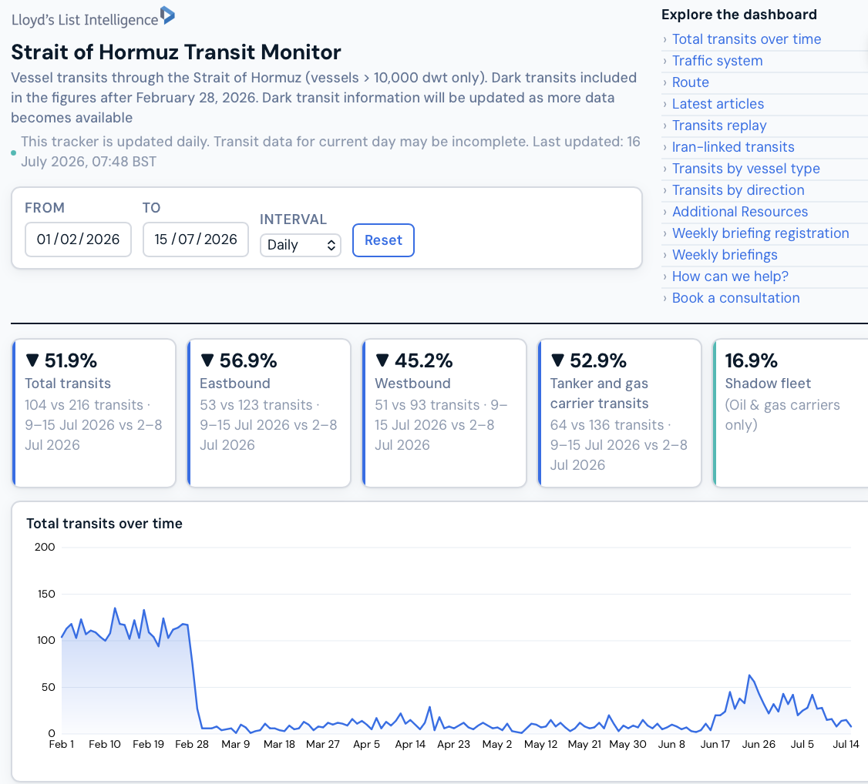Jump to the Route section
This screenshot has height=784, width=868.
coord(690,82)
